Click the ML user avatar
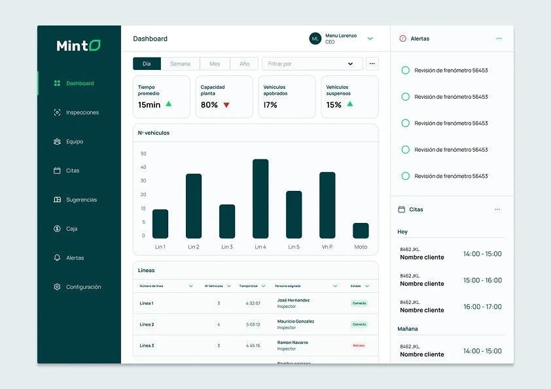 (x=315, y=39)
